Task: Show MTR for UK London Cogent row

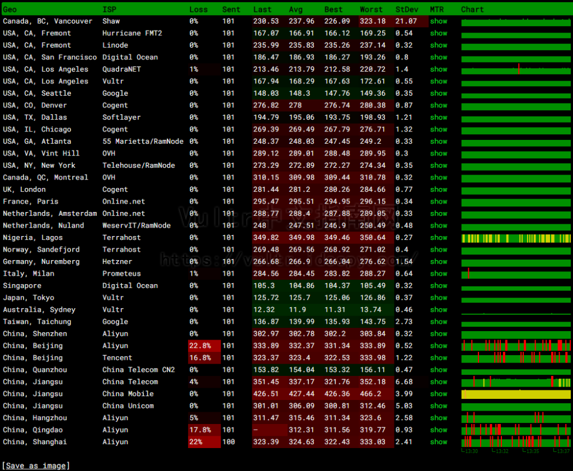Action: coord(439,190)
